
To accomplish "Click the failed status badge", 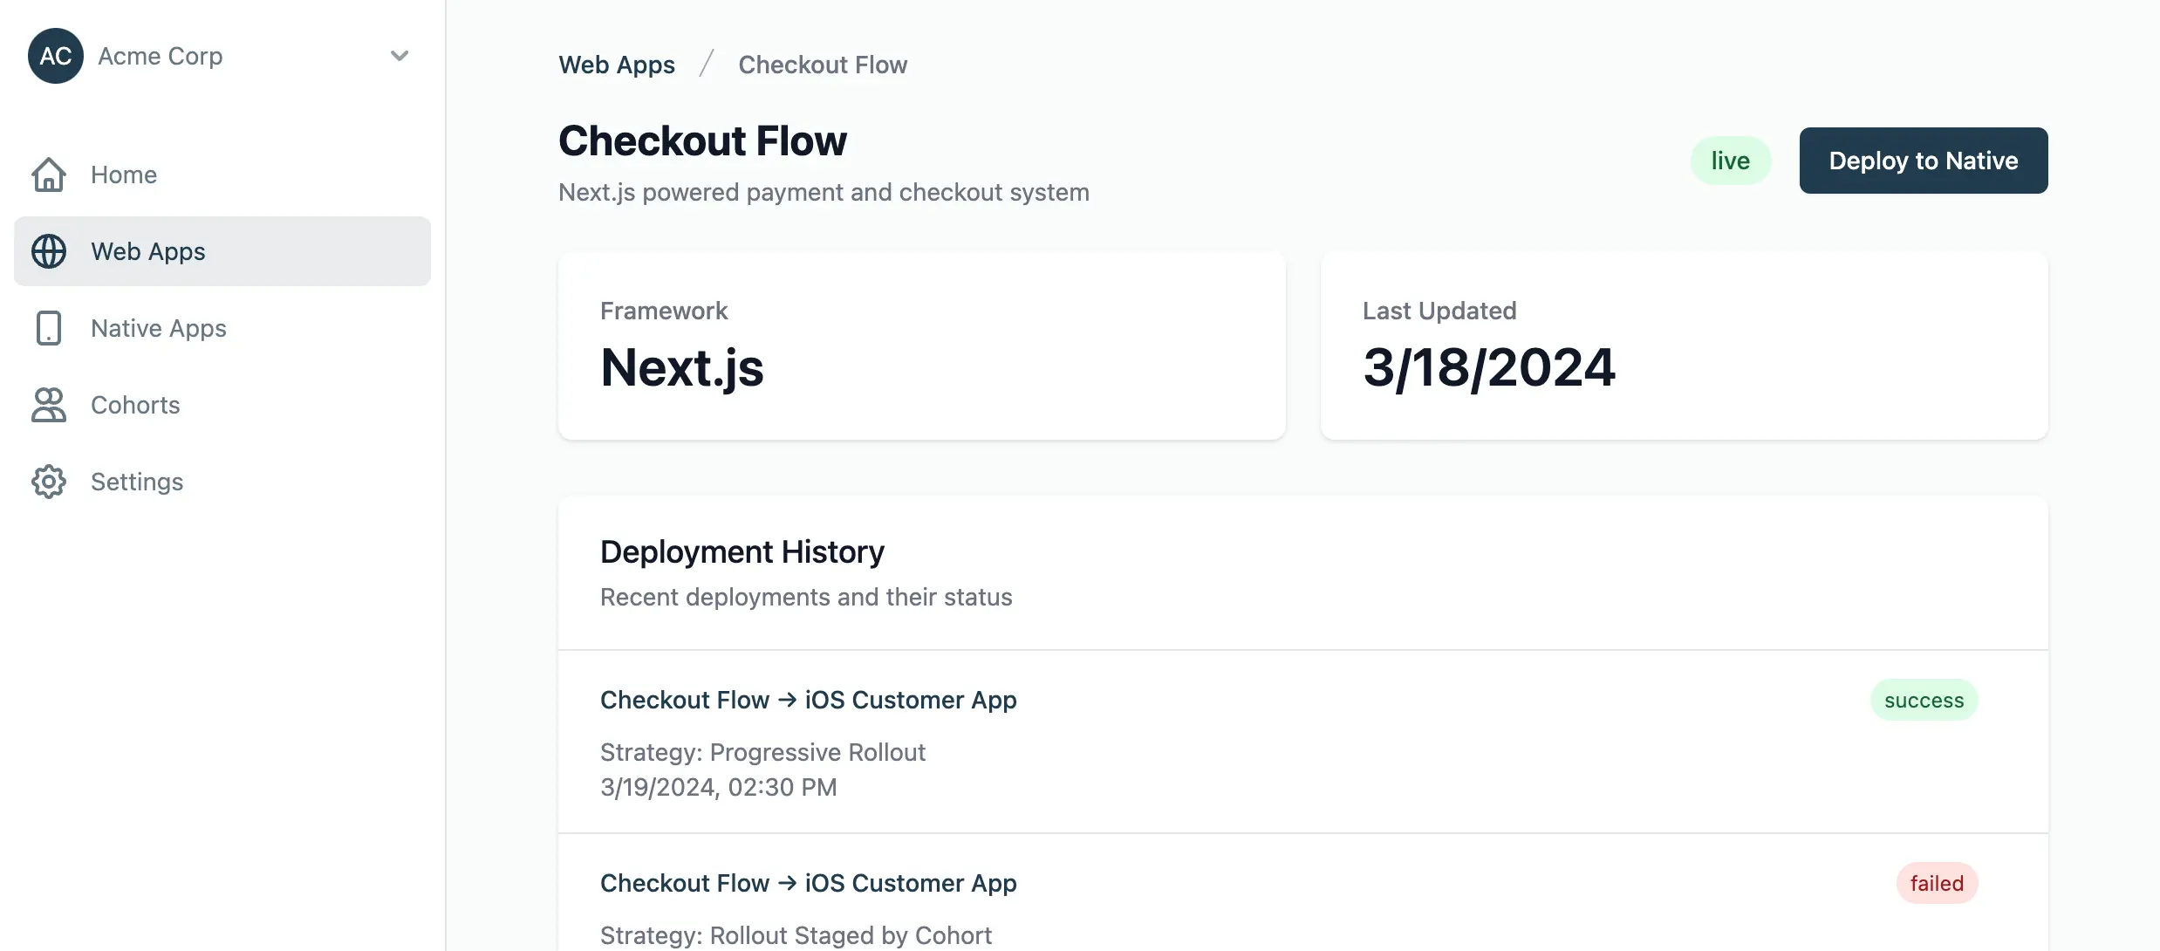I will (1936, 883).
